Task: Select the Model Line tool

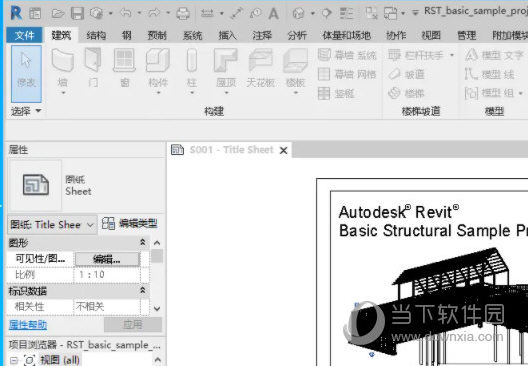Action: 490,74
